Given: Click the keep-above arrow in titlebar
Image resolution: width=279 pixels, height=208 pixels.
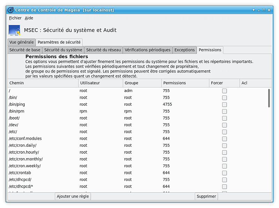Looking at the screenshot, I should click(x=254, y=10).
